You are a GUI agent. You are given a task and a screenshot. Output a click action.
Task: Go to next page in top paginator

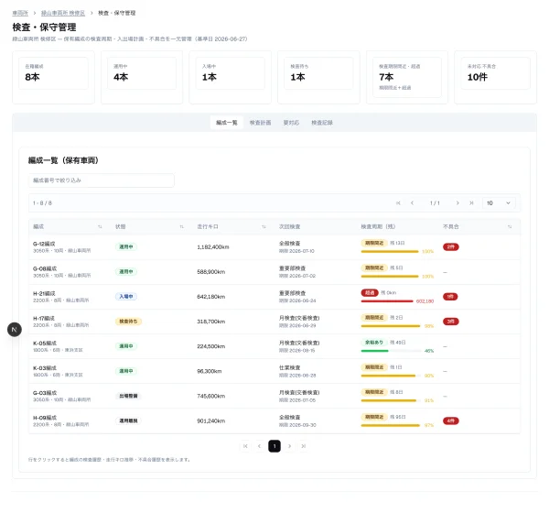point(457,203)
